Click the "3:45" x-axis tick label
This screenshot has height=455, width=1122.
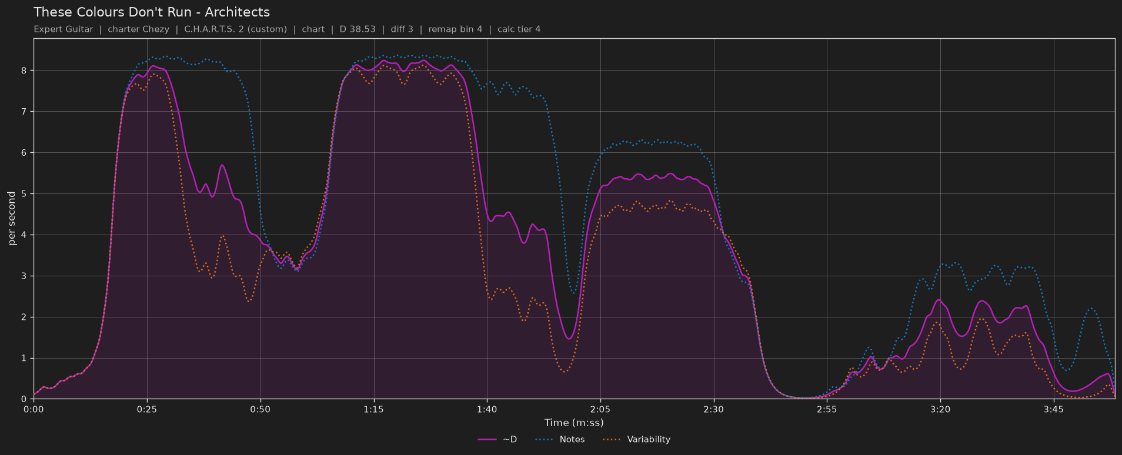pos(1054,409)
